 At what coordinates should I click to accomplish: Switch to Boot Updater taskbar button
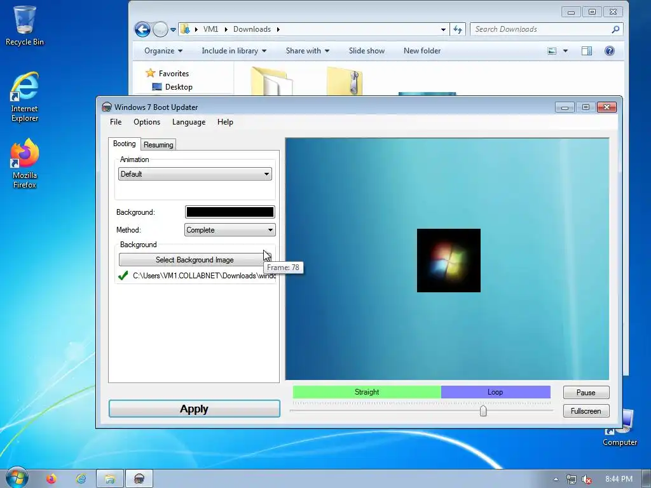click(x=139, y=479)
